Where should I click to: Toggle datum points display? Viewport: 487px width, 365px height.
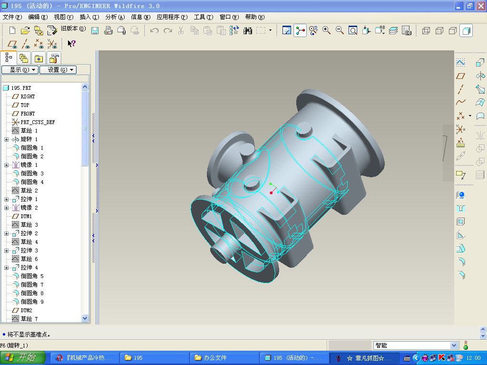[x=39, y=44]
